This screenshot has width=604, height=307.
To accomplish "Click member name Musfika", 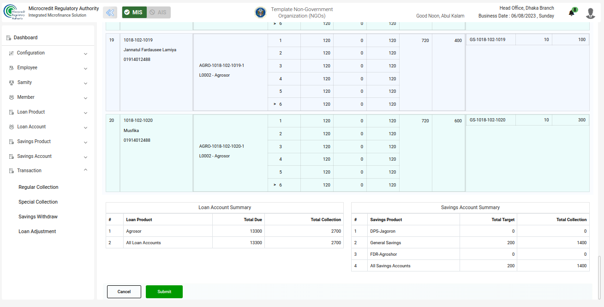I will click(132, 131).
